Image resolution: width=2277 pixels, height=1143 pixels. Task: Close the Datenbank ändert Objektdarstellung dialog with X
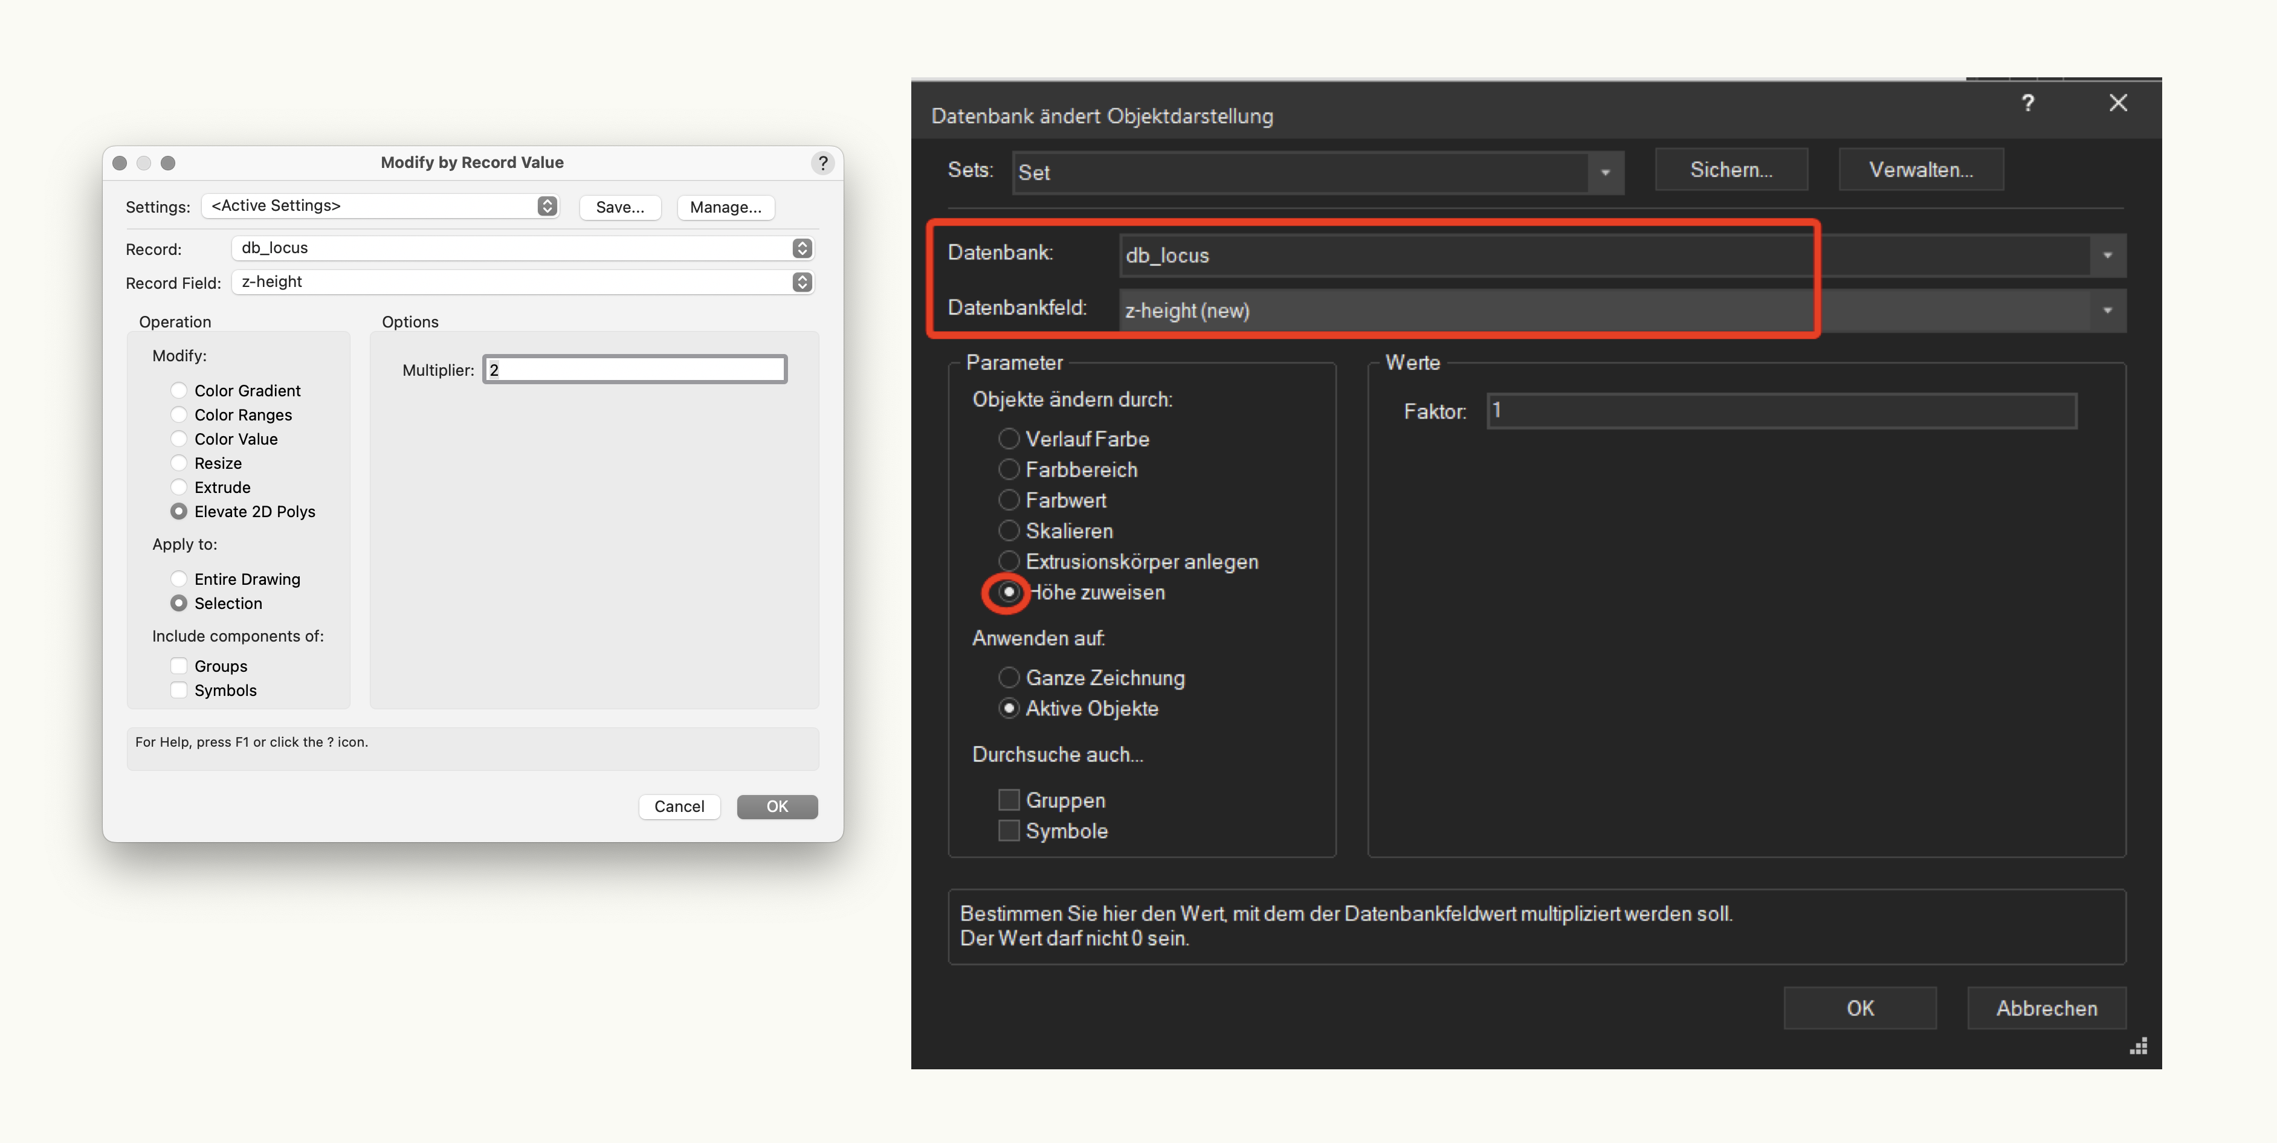(x=2118, y=103)
